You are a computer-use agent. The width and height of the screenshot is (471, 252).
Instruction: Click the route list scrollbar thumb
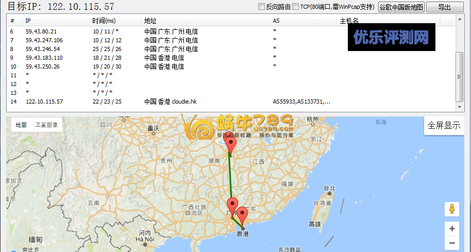[459, 77]
